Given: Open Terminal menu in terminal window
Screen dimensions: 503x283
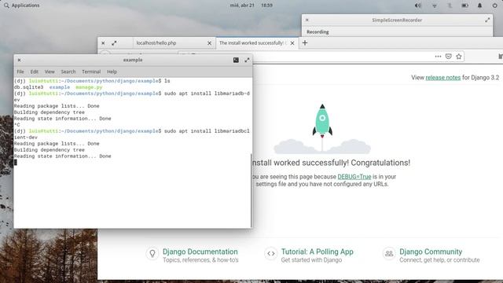Looking at the screenshot, I should click(x=91, y=72).
